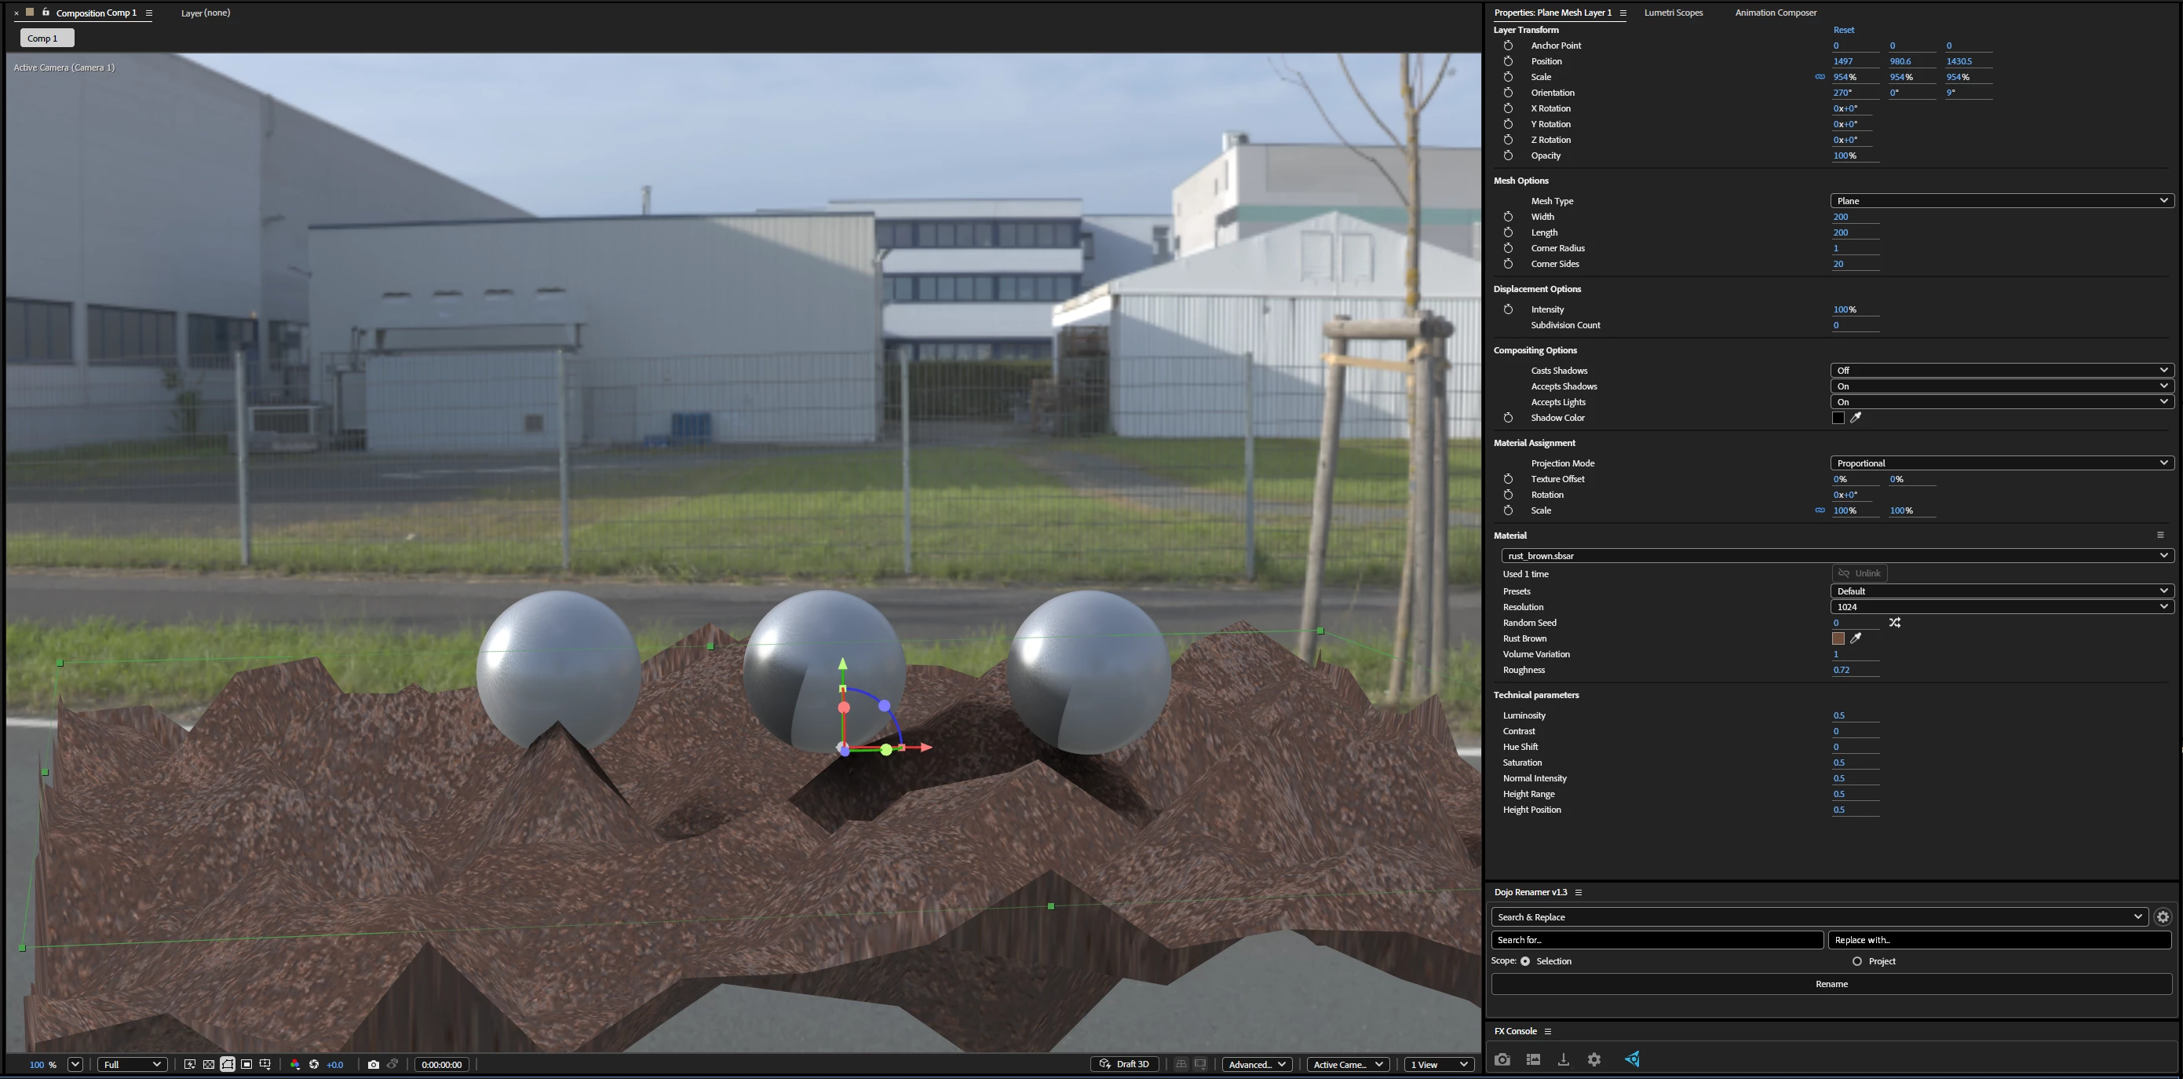Click the Dojo Renamer settings gear
The height and width of the screenshot is (1079, 2183).
(x=2163, y=917)
